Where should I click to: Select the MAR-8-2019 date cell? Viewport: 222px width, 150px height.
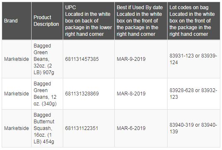pyautogui.click(x=141, y=94)
